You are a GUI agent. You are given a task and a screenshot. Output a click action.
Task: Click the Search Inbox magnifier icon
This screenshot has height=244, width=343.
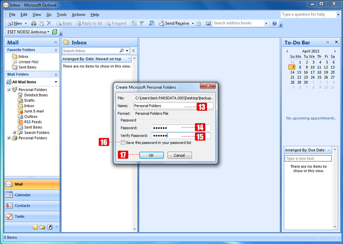coord(122,51)
